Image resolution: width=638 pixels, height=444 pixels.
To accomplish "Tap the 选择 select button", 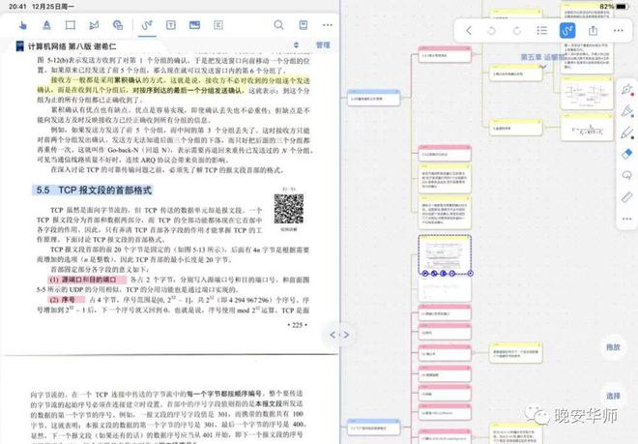I will (x=613, y=396).
